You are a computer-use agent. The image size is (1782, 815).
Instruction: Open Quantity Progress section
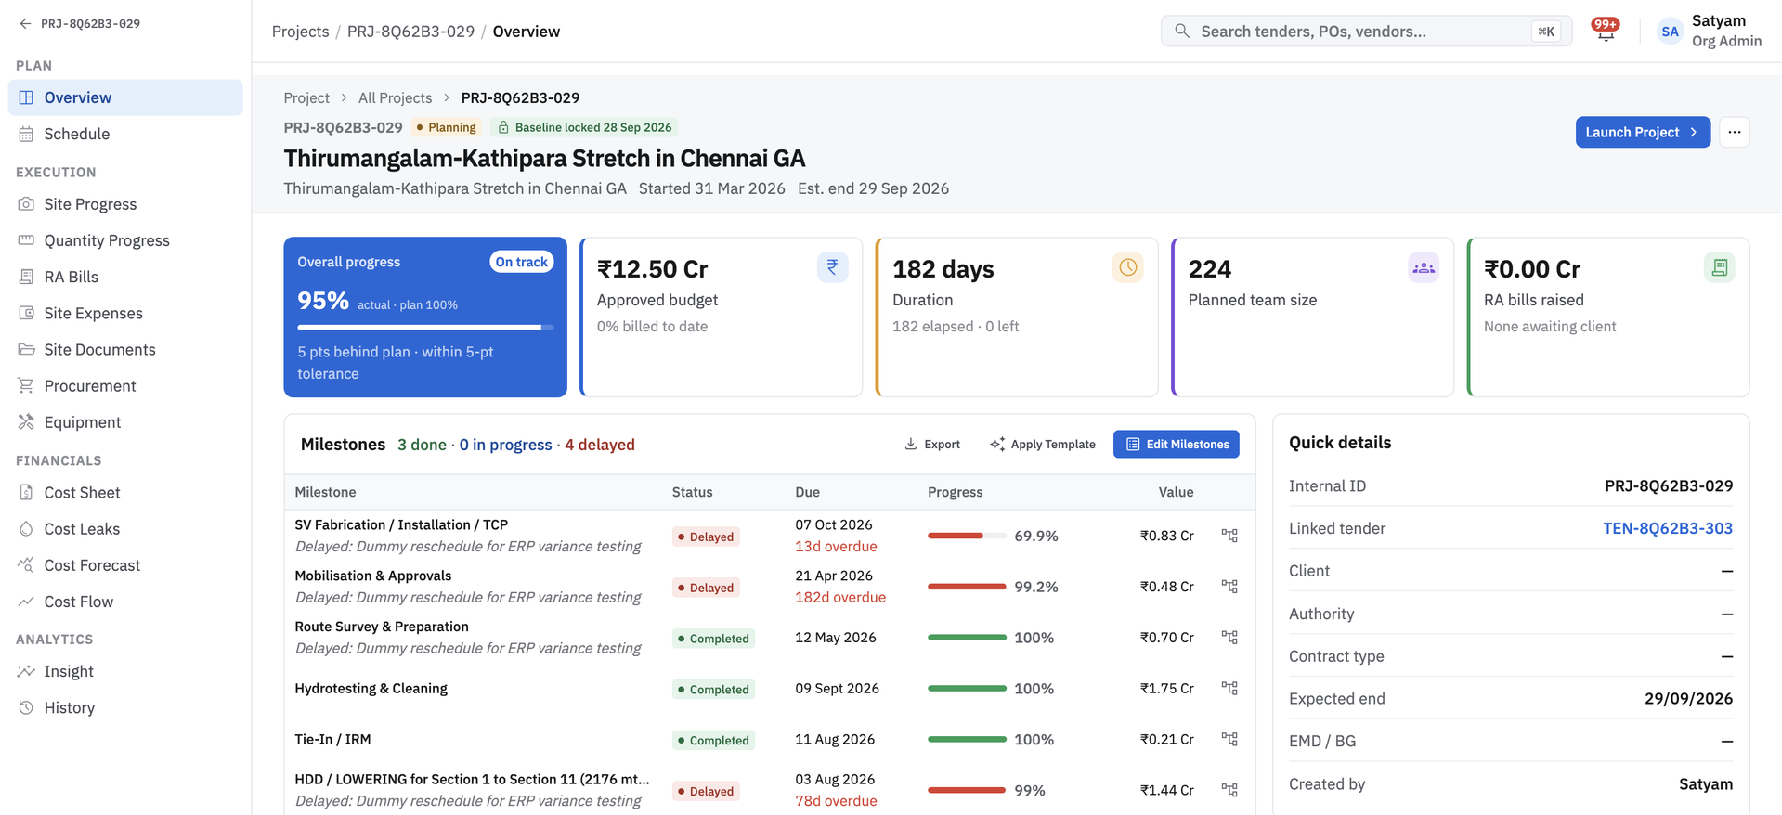pos(125,240)
